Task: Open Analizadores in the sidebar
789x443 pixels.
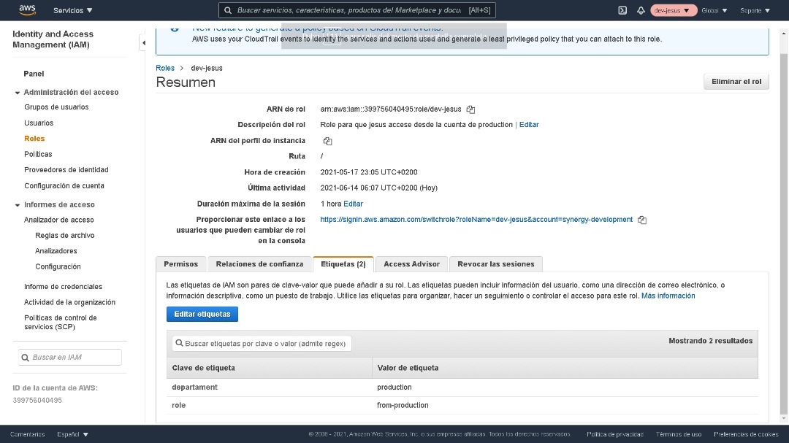Action: [56, 251]
